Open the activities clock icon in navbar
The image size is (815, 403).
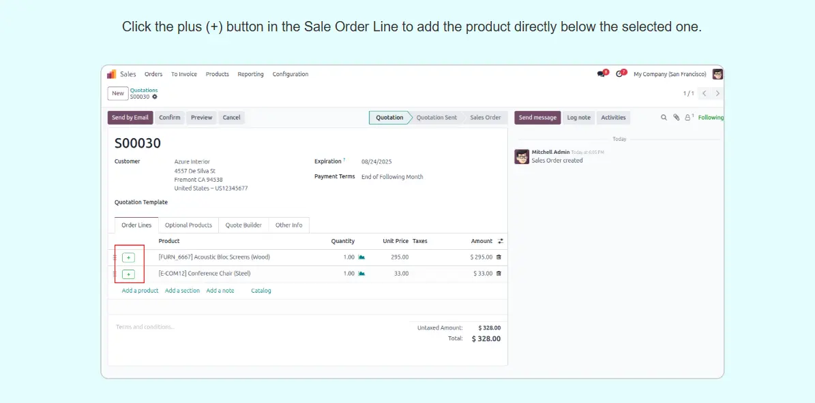point(619,74)
